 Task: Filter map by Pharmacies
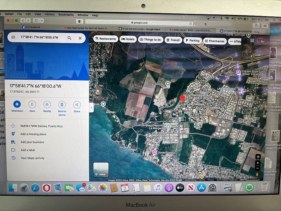pyautogui.click(x=215, y=41)
